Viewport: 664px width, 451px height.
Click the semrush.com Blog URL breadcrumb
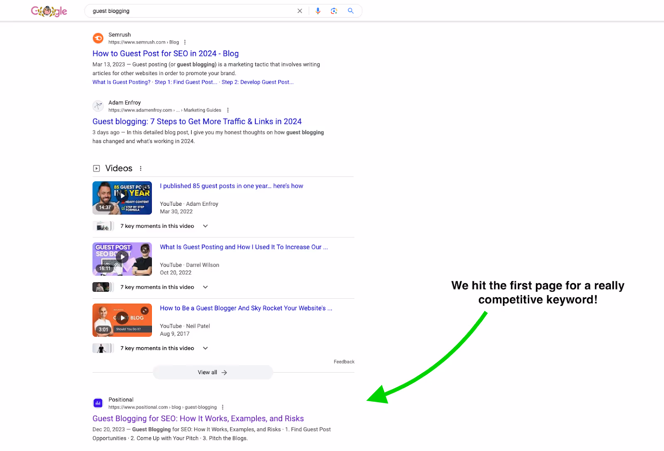pyautogui.click(x=144, y=42)
